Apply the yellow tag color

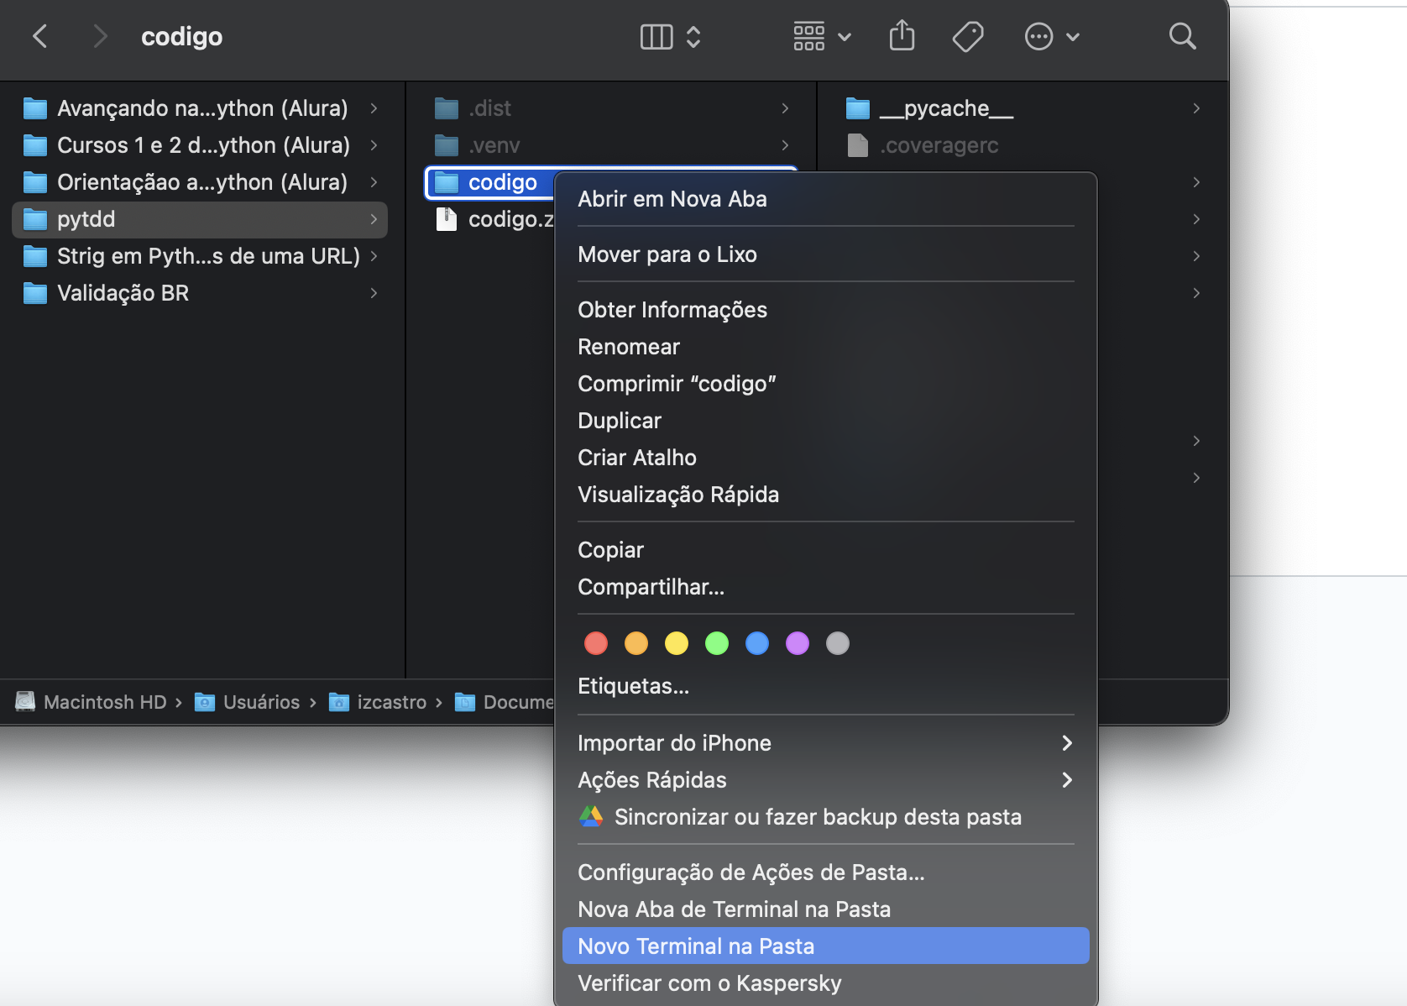[x=677, y=643]
